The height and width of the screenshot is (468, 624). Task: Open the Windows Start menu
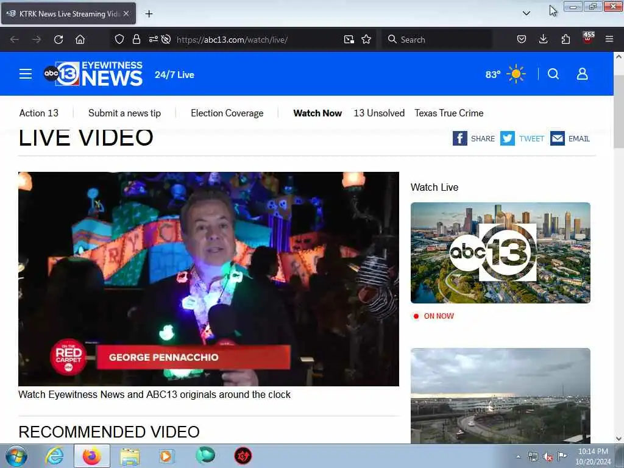[x=16, y=456]
